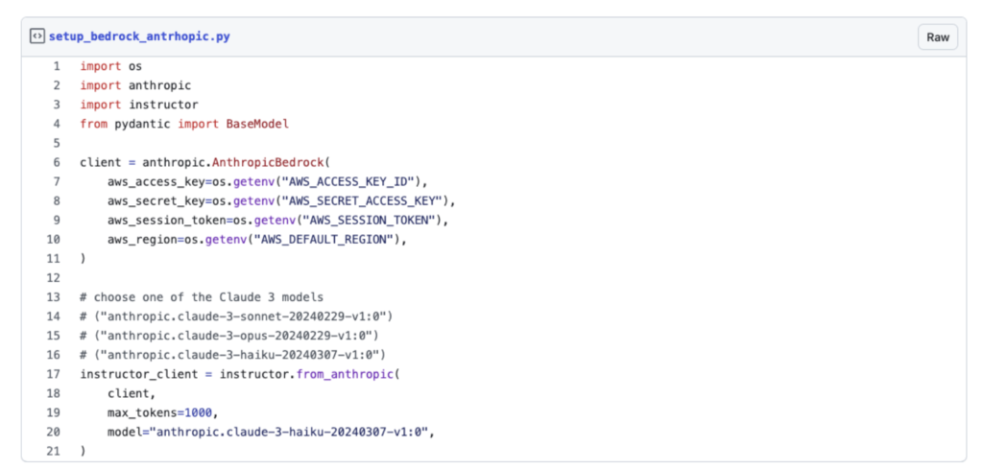
Task: Click line number 17 in the gutter
Action: [x=54, y=373]
